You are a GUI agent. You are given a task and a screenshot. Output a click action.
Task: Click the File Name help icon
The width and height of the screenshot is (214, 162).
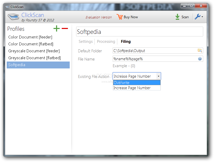pos(200,59)
